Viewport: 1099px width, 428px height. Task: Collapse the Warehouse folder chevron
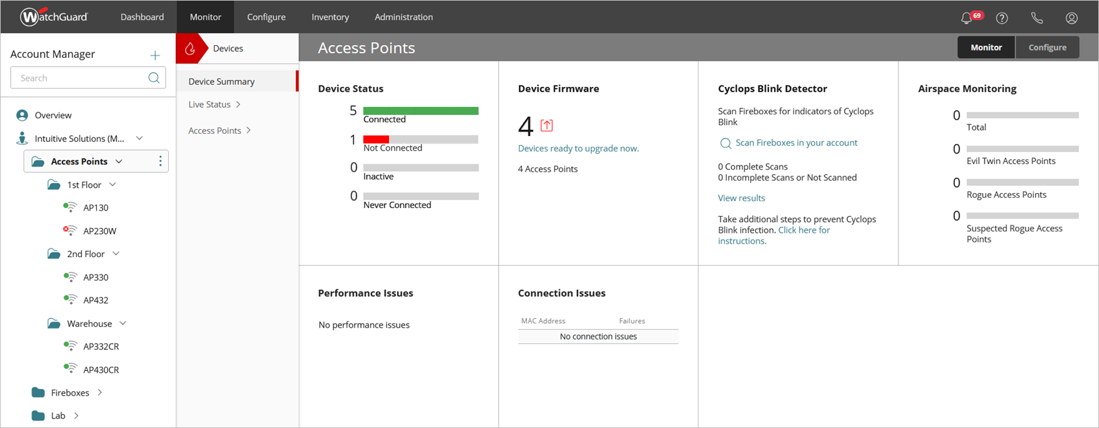123,324
